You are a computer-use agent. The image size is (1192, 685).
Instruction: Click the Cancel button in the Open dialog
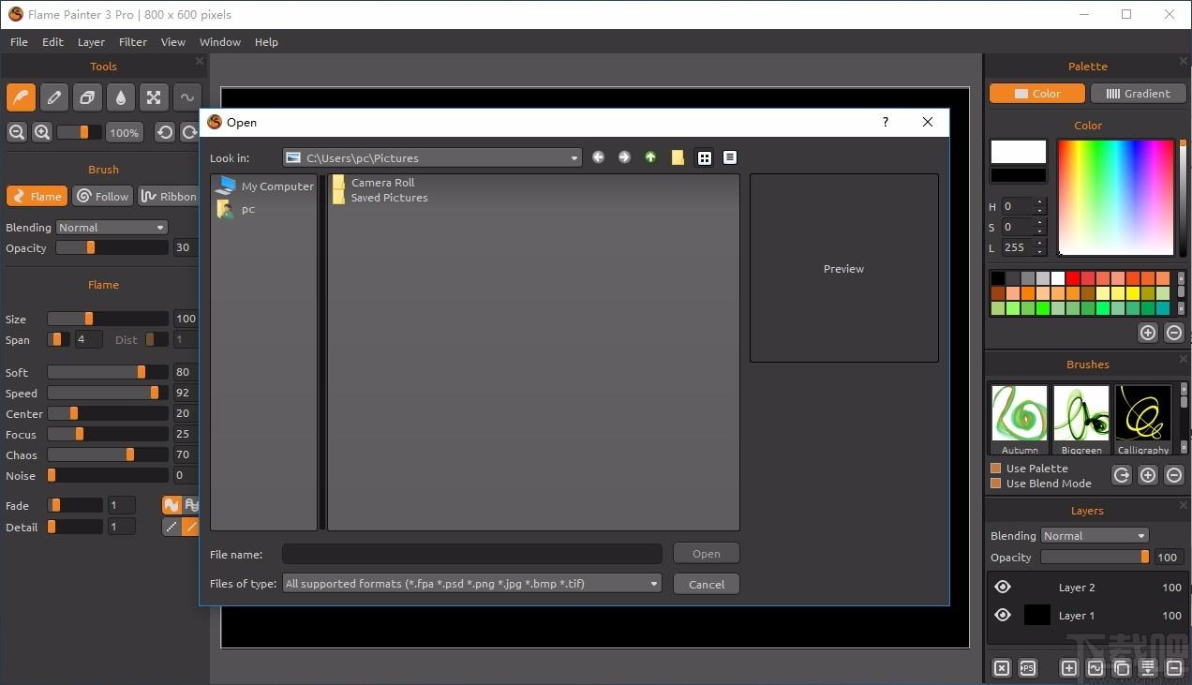[x=707, y=584]
